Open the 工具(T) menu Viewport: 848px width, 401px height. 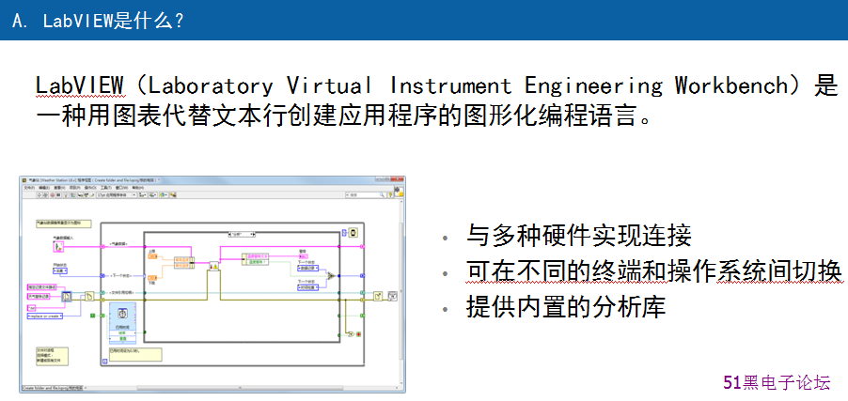coord(106,188)
